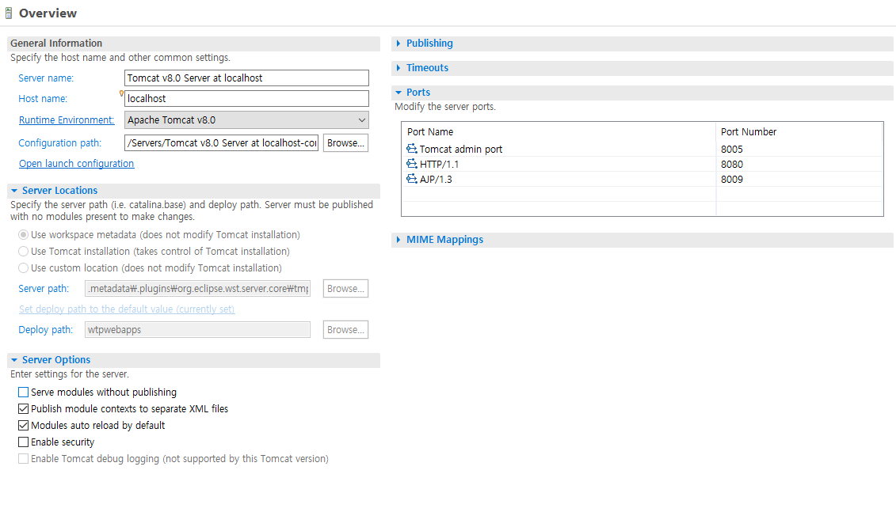
Task: Select the HTTP/1.1 port name cell
Action: [x=439, y=164]
